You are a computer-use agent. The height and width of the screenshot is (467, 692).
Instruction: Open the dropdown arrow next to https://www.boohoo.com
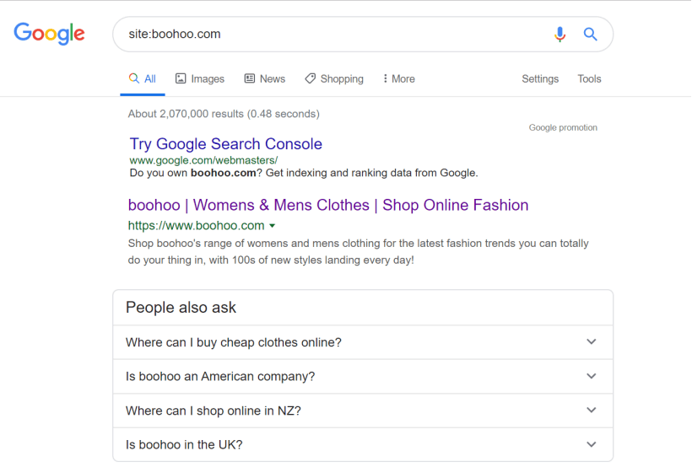273,226
